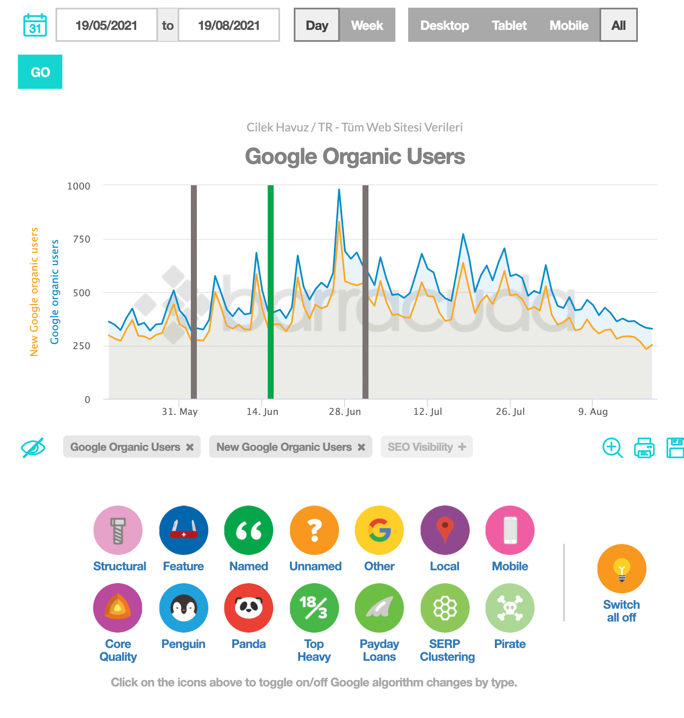Toggle the Panda updates icon
Image resolution: width=684 pixels, height=718 pixels.
(x=248, y=608)
